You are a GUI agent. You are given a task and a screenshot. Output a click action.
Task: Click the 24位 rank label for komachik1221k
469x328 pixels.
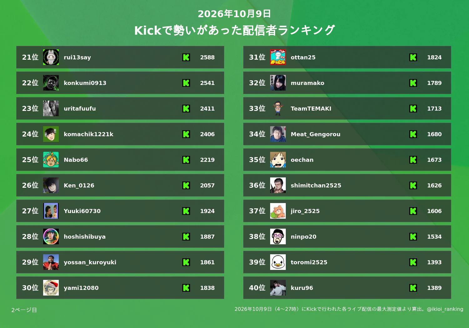coord(30,134)
